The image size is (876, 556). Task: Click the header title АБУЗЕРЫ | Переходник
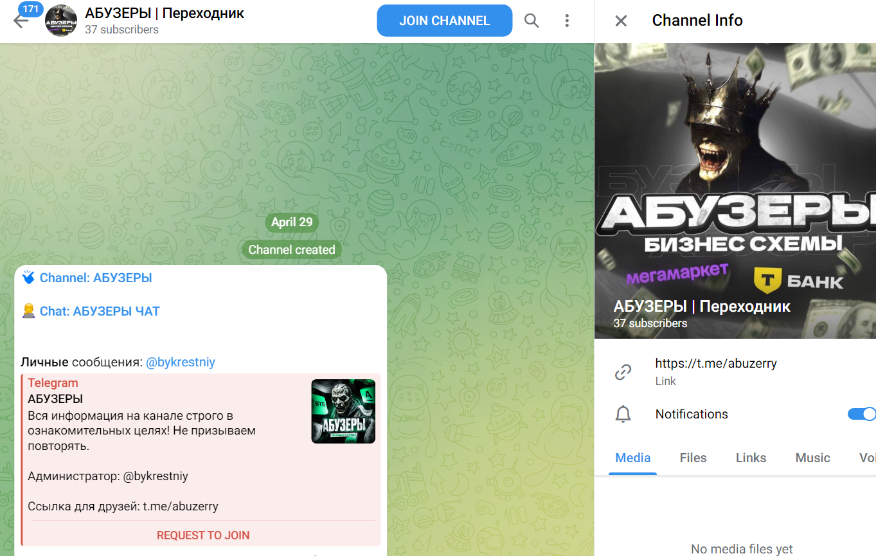click(x=165, y=13)
